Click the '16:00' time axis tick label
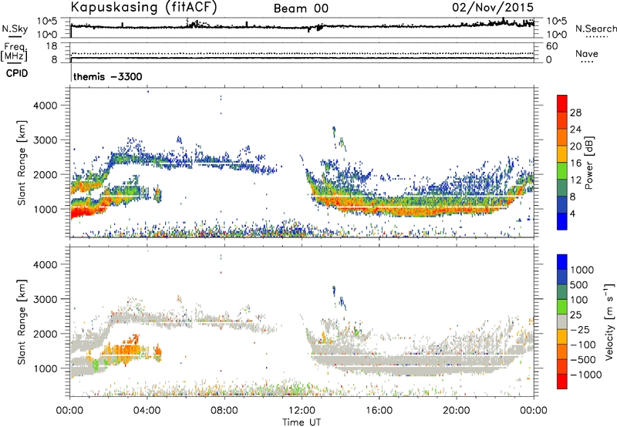The image size is (617, 427). click(379, 411)
